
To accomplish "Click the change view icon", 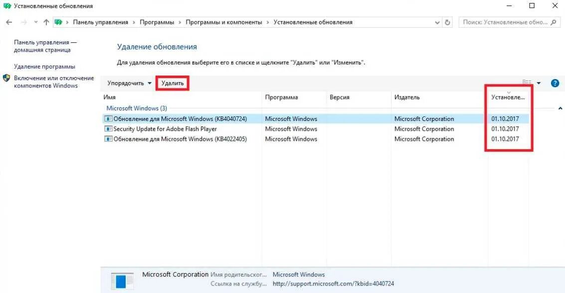I will click(x=527, y=83).
